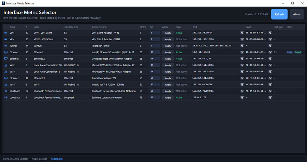Select the 'Software Loopback Interface 1' cell
This screenshot has height=162, width=307.
pos(107,98)
